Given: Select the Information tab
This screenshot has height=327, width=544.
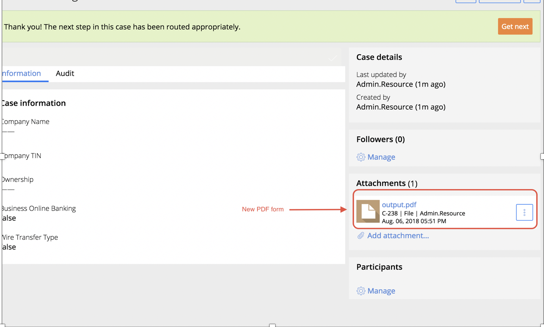Looking at the screenshot, I should tap(22, 73).
